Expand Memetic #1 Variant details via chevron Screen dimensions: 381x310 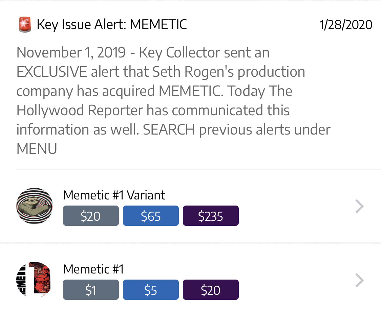point(359,206)
